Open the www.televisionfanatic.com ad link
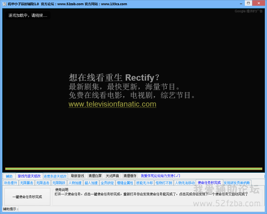This screenshot has width=267, height=214. tap(112, 104)
